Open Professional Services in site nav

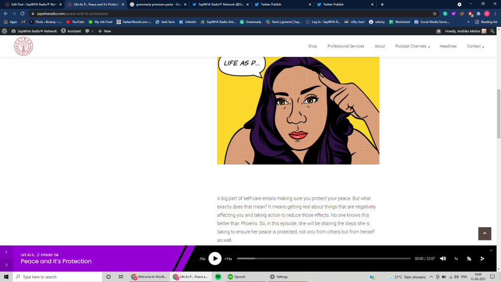tap(345, 46)
